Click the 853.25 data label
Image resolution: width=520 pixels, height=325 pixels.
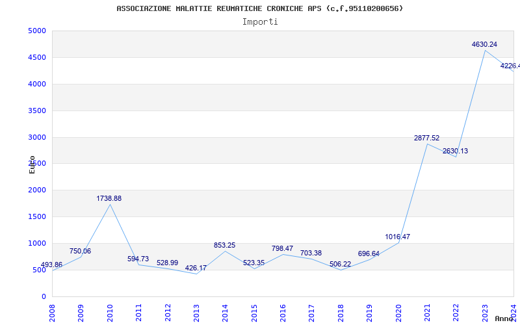[224, 245]
